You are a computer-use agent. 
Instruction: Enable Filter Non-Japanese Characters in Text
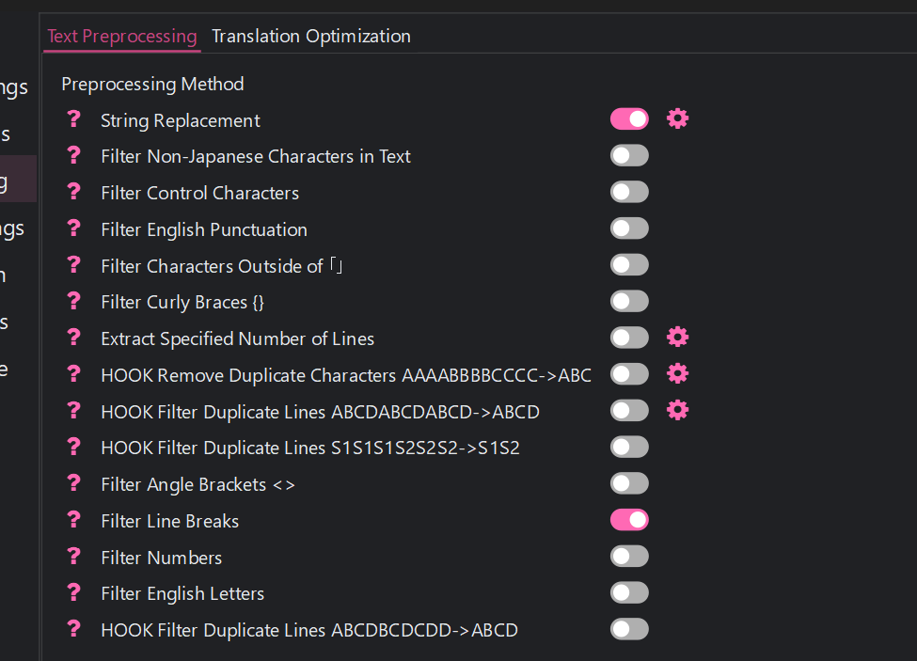pos(629,155)
